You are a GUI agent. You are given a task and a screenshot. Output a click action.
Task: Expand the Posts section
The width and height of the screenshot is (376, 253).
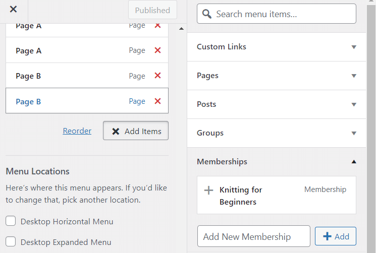tap(277, 104)
